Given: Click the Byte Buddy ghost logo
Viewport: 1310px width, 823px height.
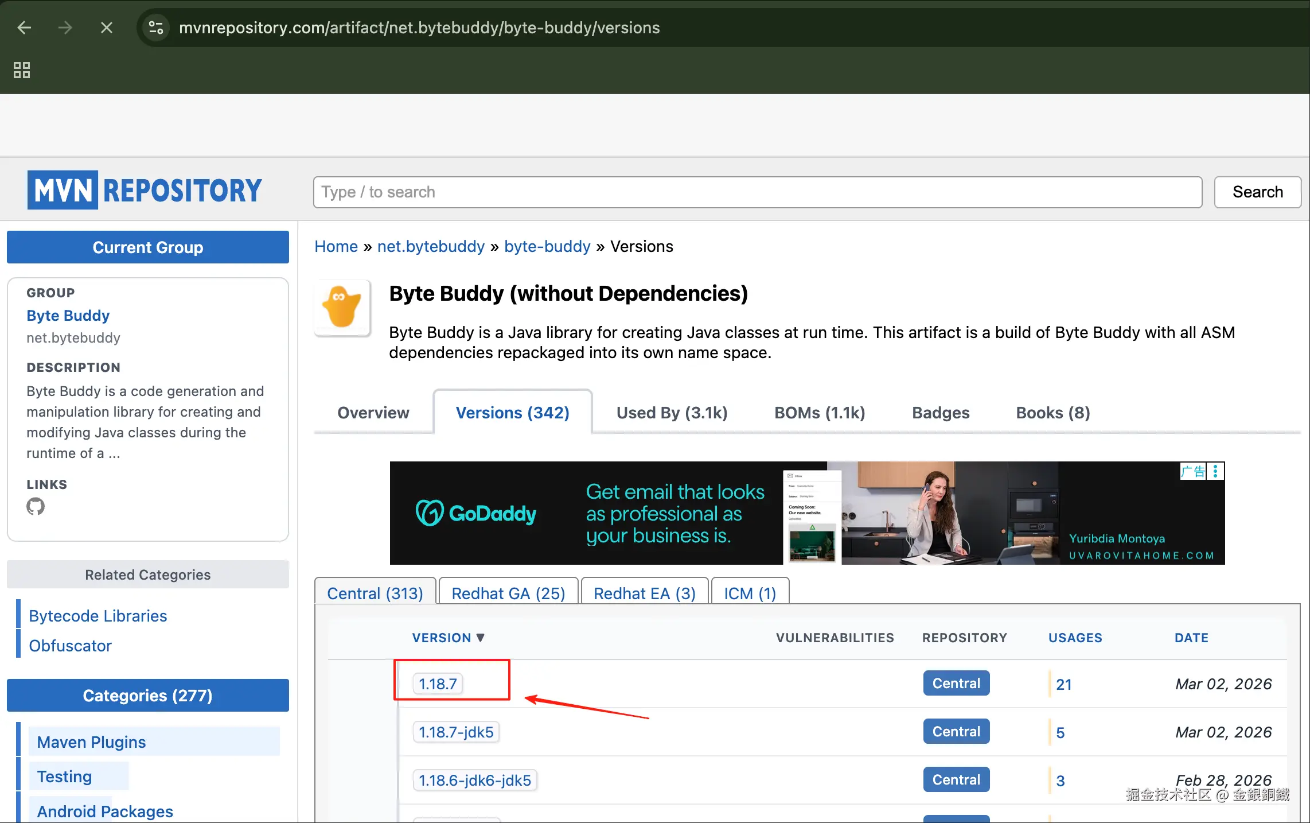Looking at the screenshot, I should click(x=342, y=308).
